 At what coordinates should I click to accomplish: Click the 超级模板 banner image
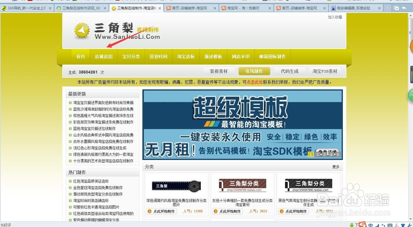(x=242, y=125)
